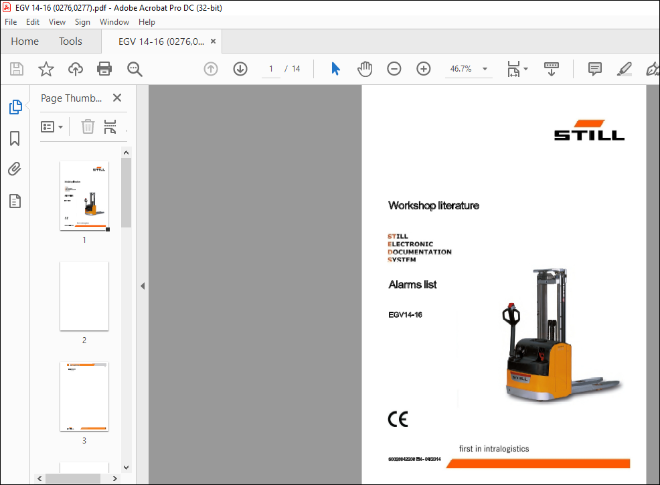660x485 pixels.
Task: Switch to the Home tab
Action: pyautogui.click(x=25, y=41)
